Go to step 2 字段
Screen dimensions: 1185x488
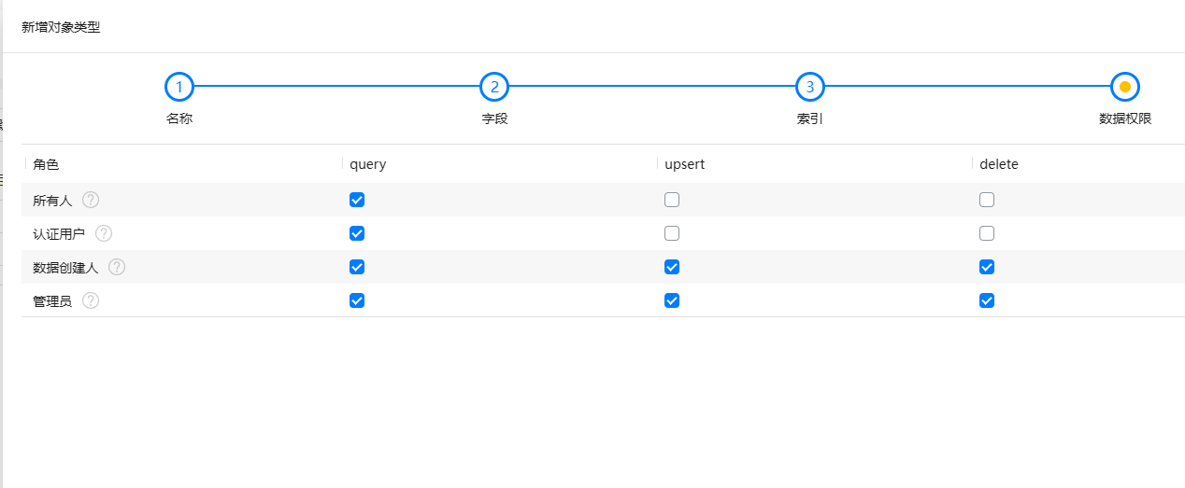pyautogui.click(x=494, y=87)
